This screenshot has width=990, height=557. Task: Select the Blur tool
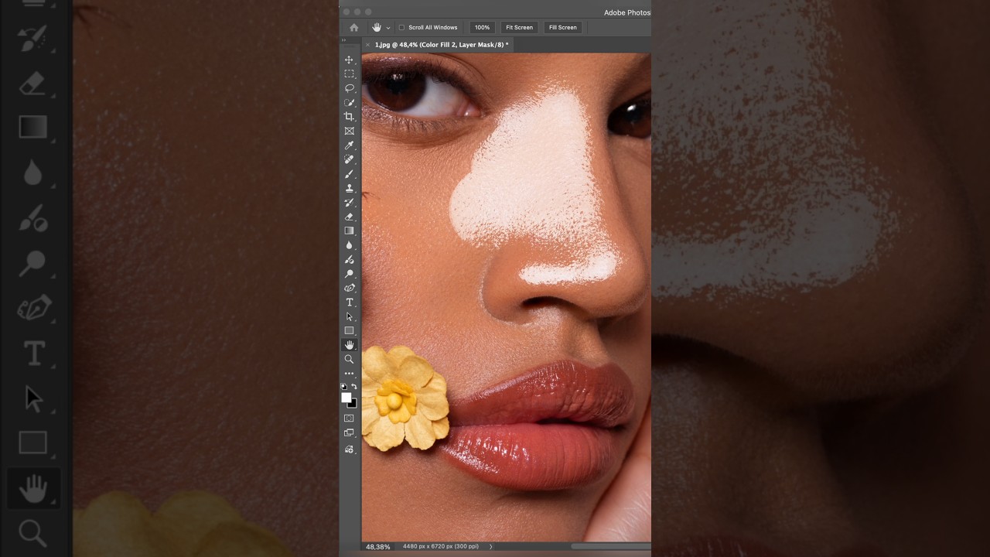349,245
